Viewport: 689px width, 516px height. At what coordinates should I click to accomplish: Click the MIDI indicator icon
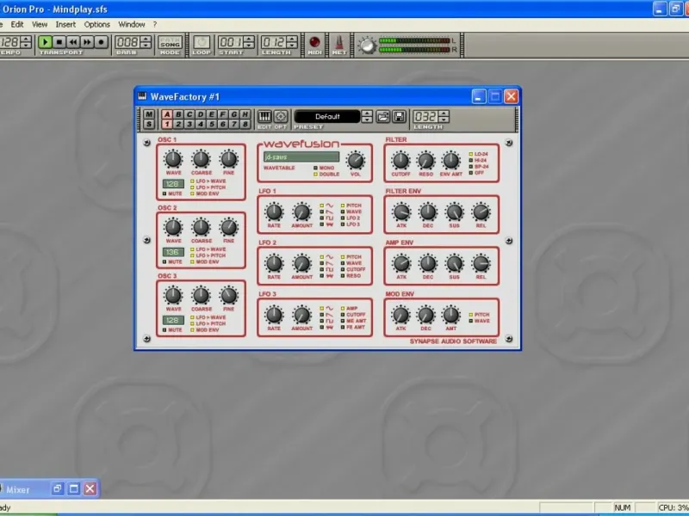[315, 42]
